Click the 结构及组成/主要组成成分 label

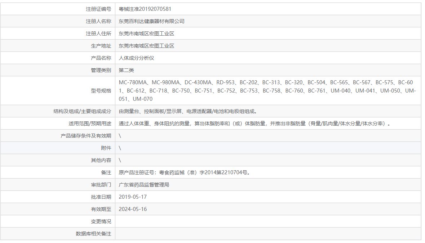[82, 111]
